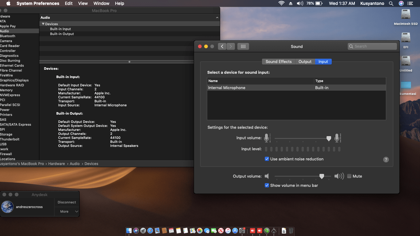Screen dimensions: 420x236
Task: Click System Preferences gear in Dock
Action: point(242,230)
